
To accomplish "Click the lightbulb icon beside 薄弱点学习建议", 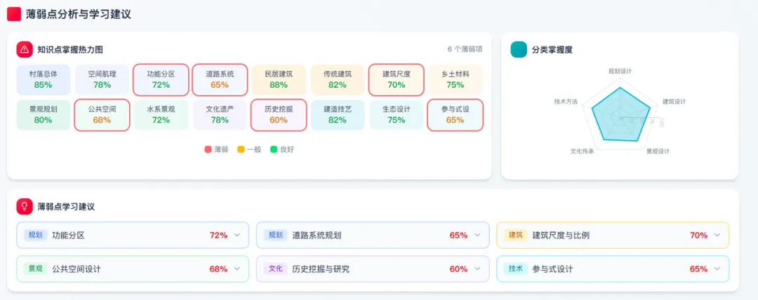I will coord(25,206).
